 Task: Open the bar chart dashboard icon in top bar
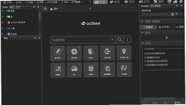click(x=175, y=2)
